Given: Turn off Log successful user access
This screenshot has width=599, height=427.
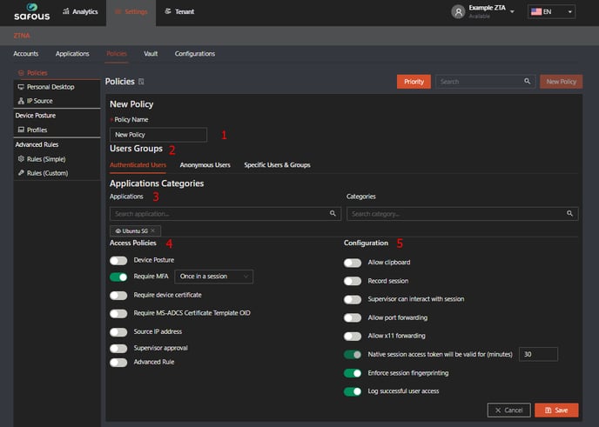Looking at the screenshot, I should 353,391.
